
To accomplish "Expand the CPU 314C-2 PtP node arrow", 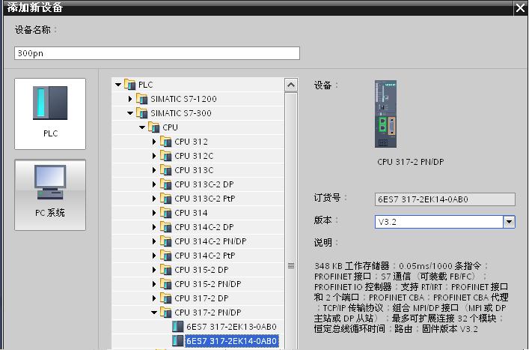I will pos(154,256).
